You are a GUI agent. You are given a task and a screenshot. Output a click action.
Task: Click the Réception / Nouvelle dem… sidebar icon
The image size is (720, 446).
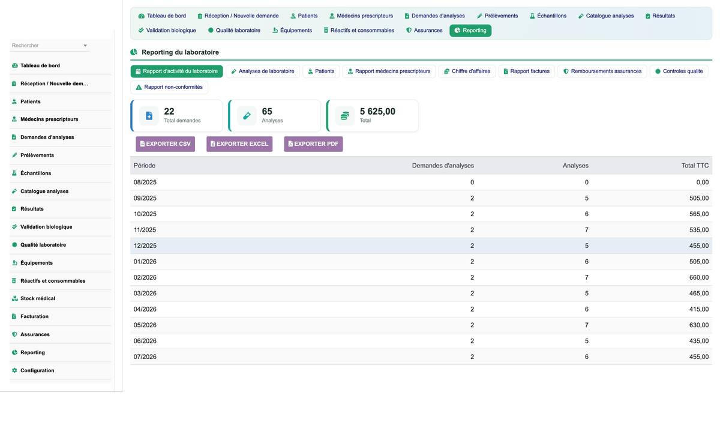pos(14,83)
